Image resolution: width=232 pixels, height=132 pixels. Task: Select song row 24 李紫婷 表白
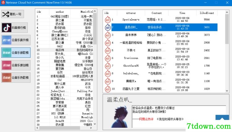click(65, 102)
